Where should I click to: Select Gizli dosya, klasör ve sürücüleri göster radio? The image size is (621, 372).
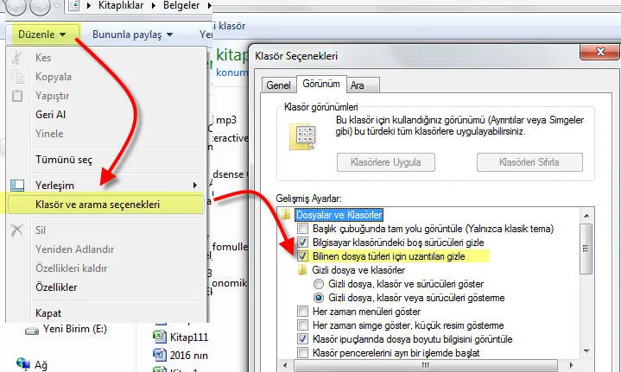pos(319,283)
